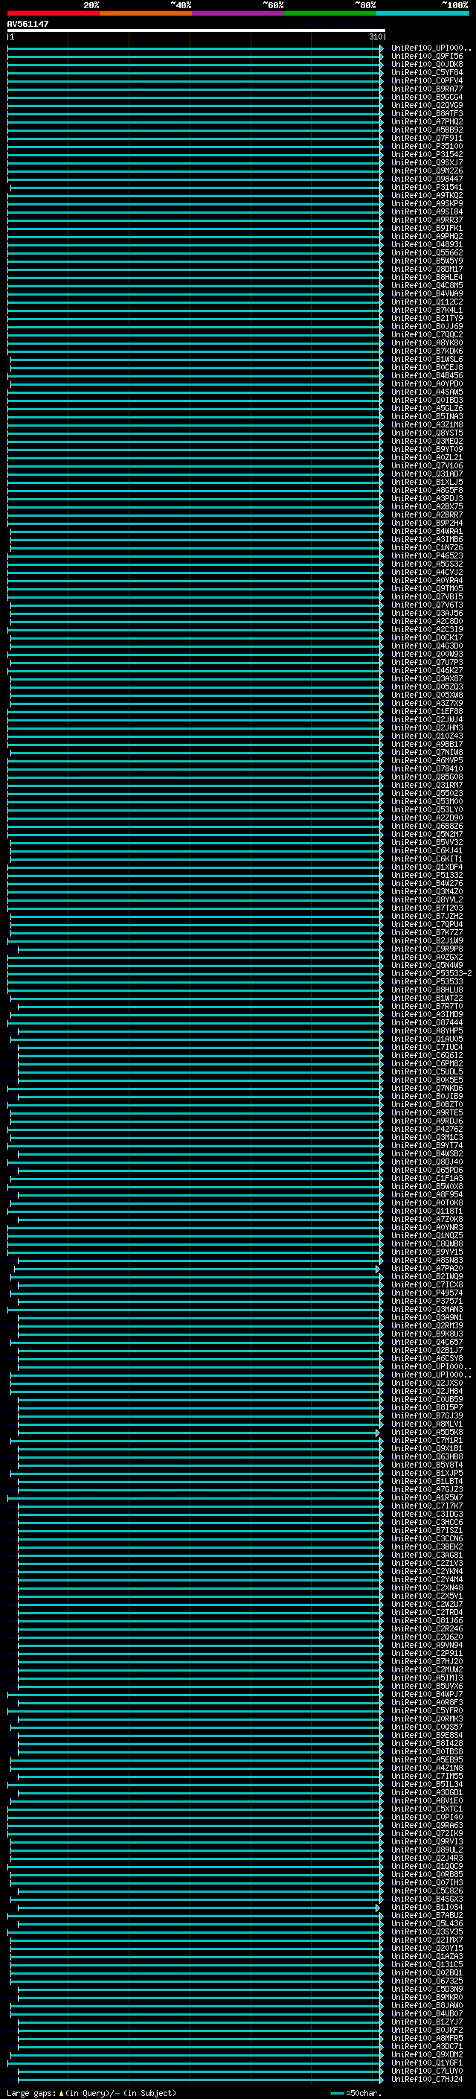The width and height of the screenshot is (476, 2099).
Task: Open hit UniRef100_P31542
Action: coord(426,155)
